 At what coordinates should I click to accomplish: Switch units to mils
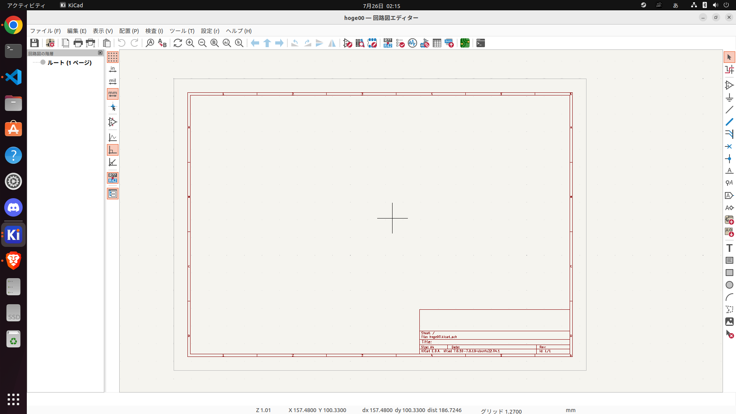(x=113, y=82)
